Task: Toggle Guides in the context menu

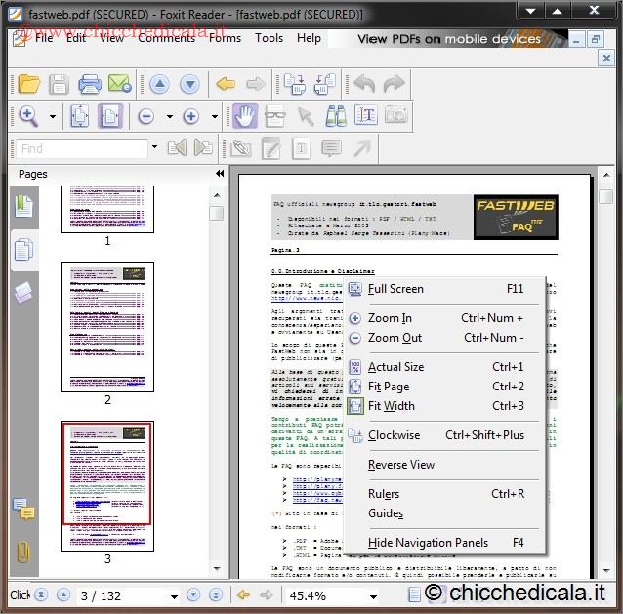Action: pos(385,513)
